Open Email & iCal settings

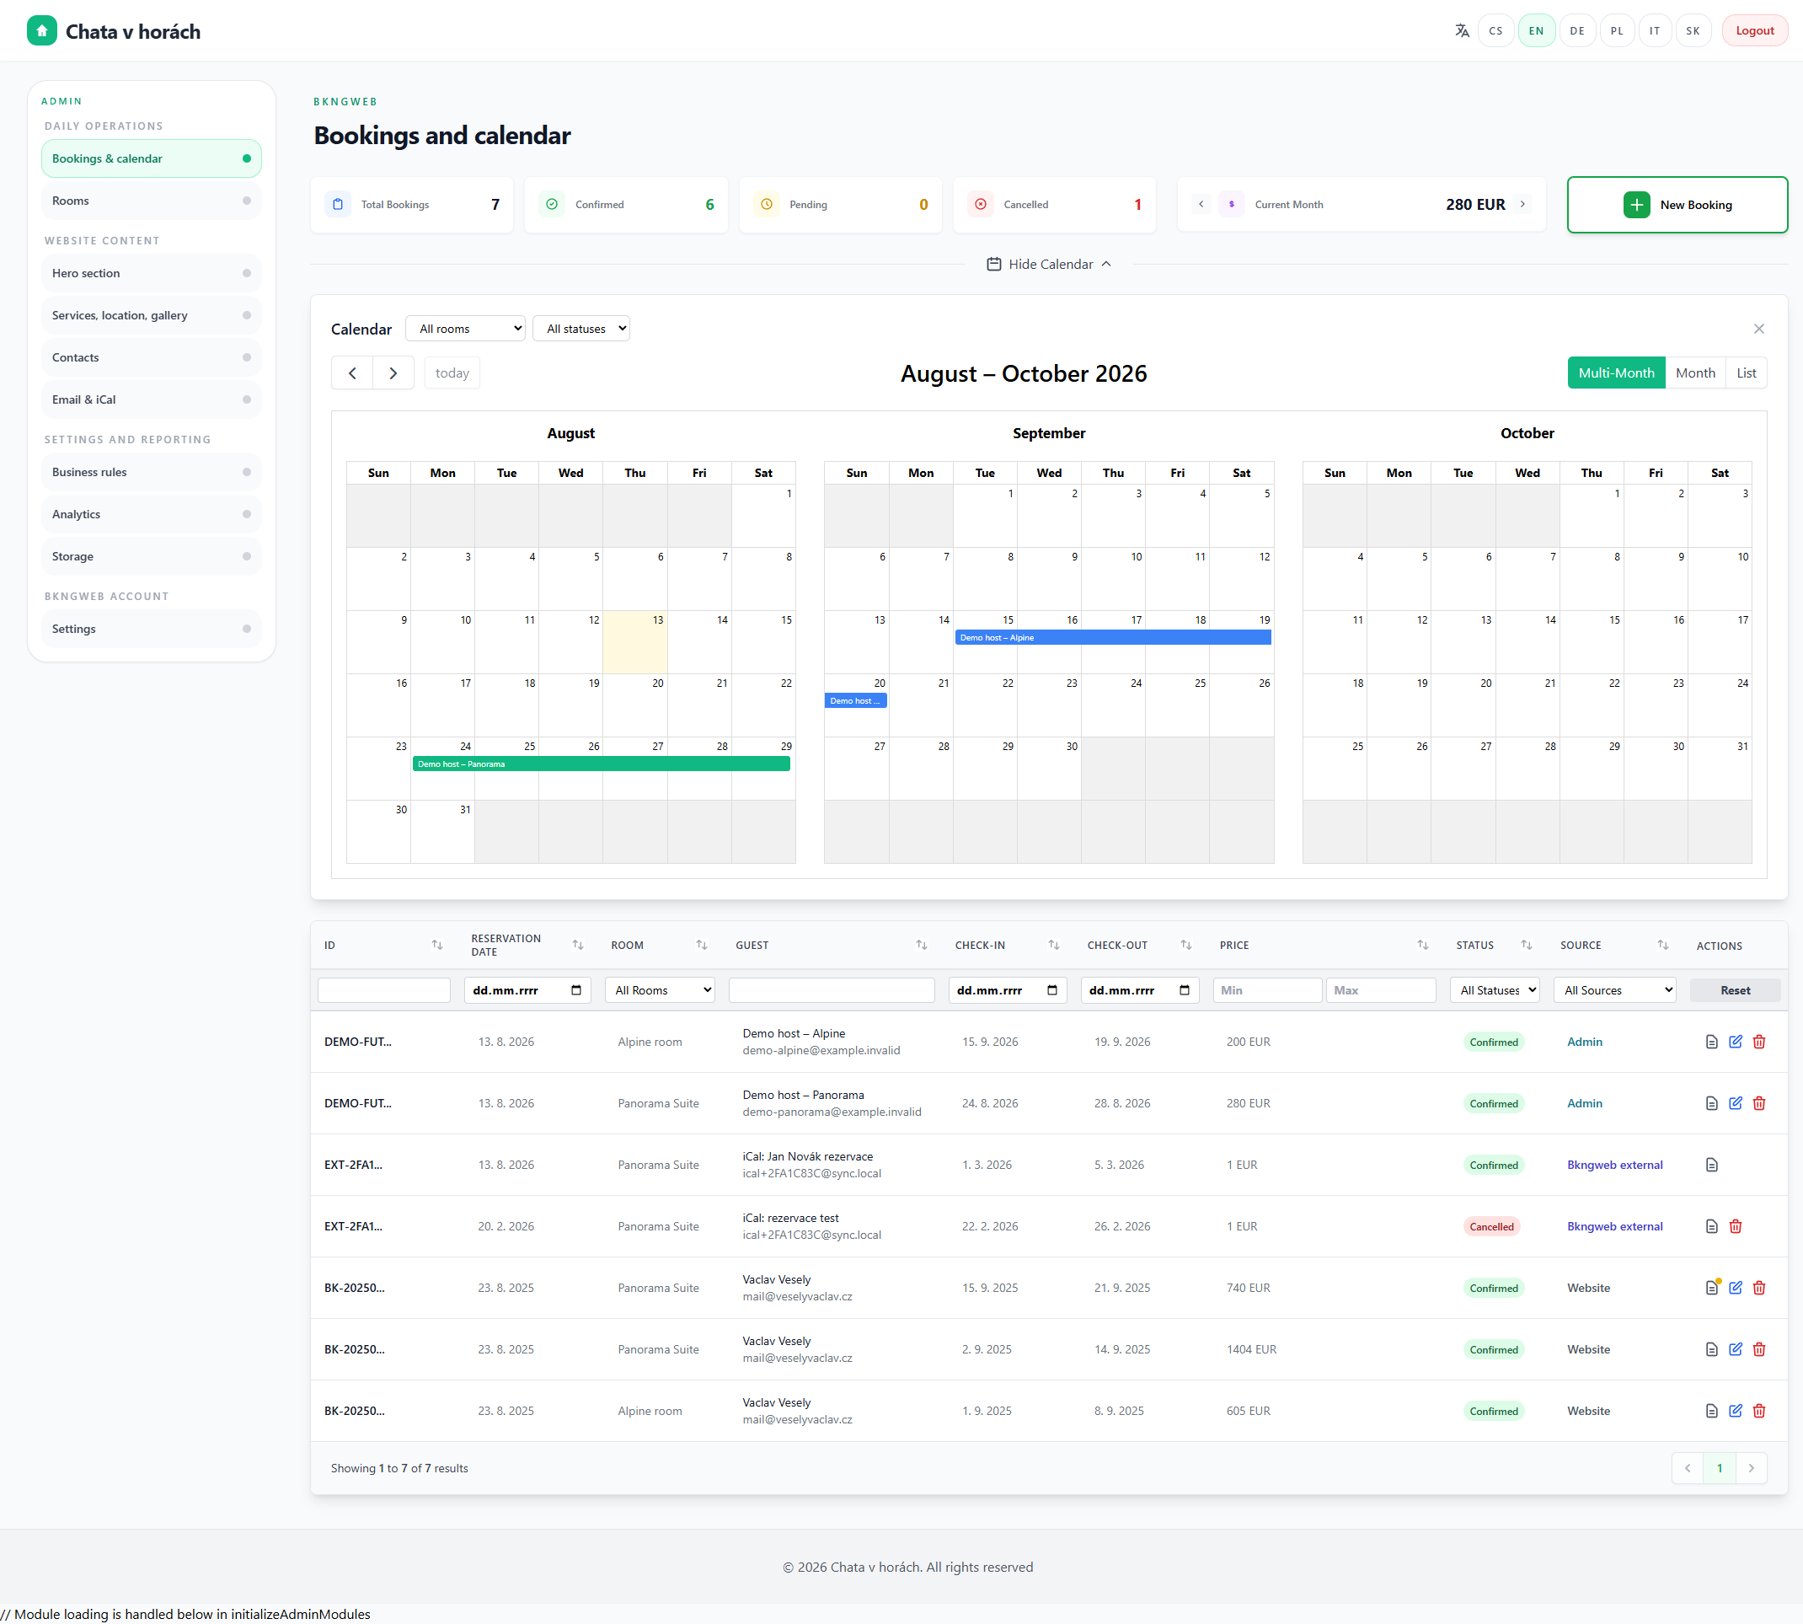click(x=151, y=399)
